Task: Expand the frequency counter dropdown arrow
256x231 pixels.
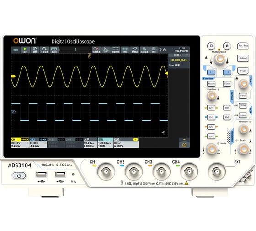Action: (x=187, y=55)
